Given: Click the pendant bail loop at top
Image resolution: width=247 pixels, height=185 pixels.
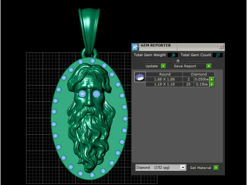Looking at the screenshot, I should 89,31.
